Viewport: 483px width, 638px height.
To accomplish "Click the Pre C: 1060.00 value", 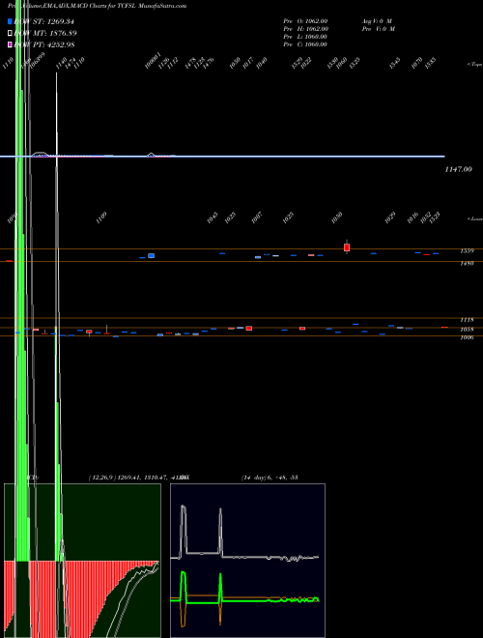I will click(305, 44).
